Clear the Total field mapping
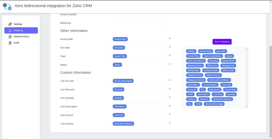The image size is (272, 139). [x=170, y=56]
